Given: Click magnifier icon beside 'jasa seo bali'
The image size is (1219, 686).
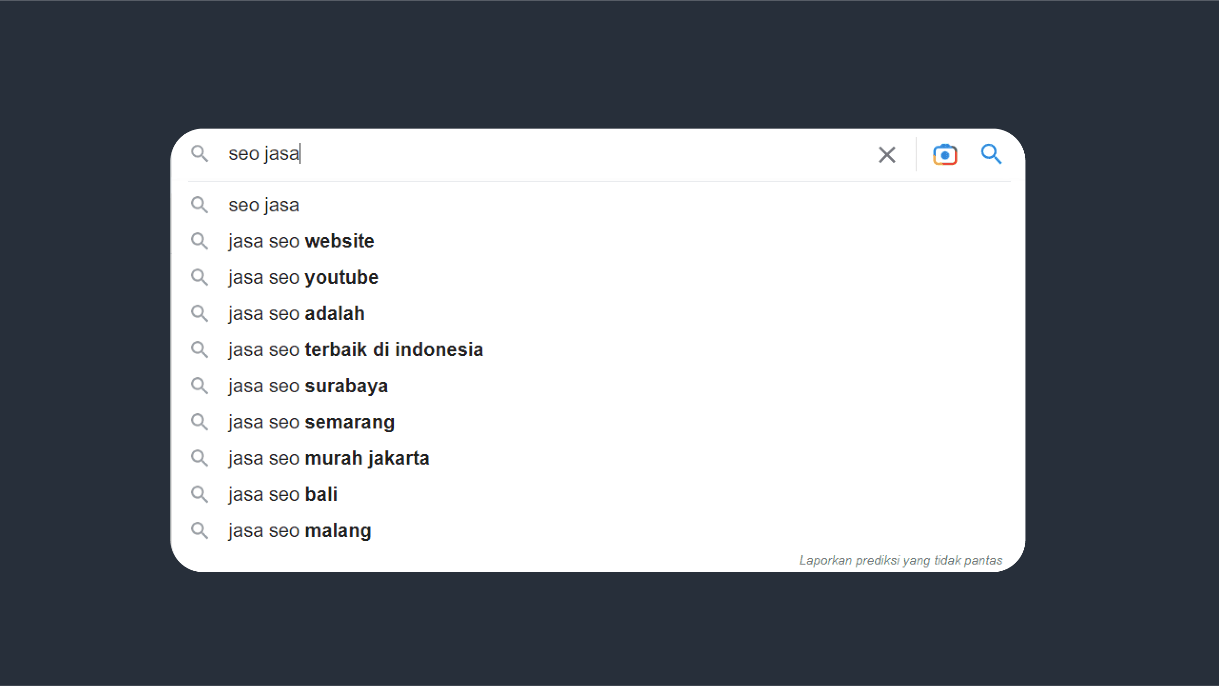Looking at the screenshot, I should pos(200,495).
